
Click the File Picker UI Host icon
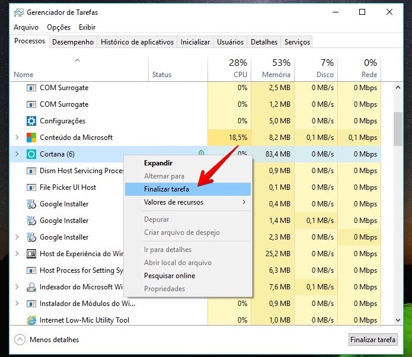click(31, 187)
